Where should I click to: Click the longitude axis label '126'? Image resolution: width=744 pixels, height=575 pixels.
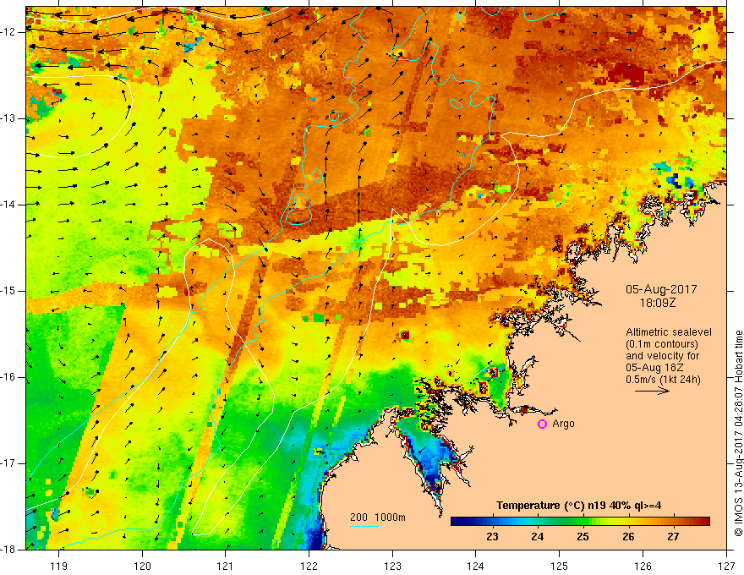[x=643, y=566]
